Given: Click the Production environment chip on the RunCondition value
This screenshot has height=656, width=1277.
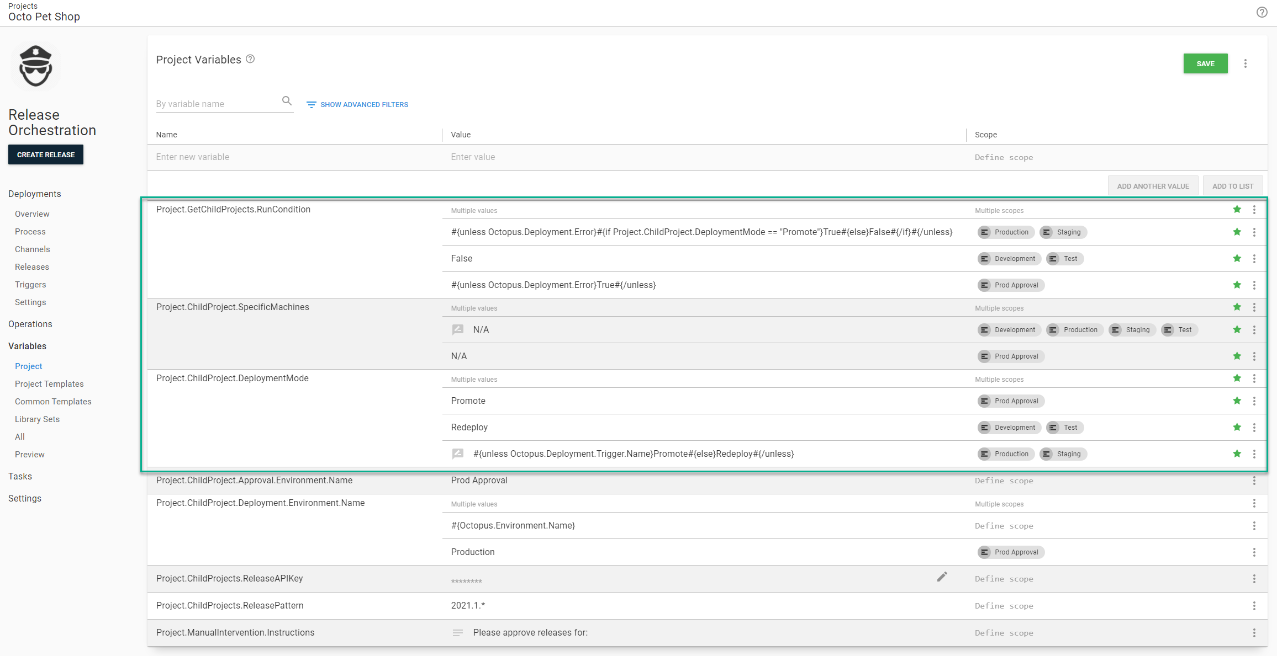Looking at the screenshot, I should coord(1005,232).
